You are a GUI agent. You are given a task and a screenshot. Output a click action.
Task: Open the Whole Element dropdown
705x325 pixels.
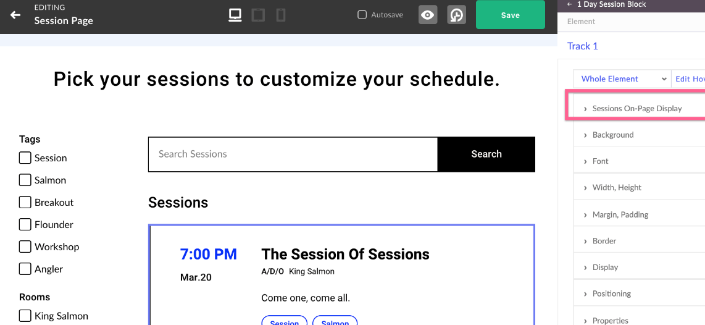[622, 78]
